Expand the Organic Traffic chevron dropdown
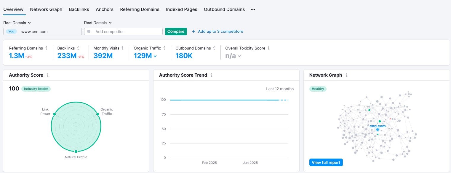This screenshot has height=173, width=451. click(155, 56)
